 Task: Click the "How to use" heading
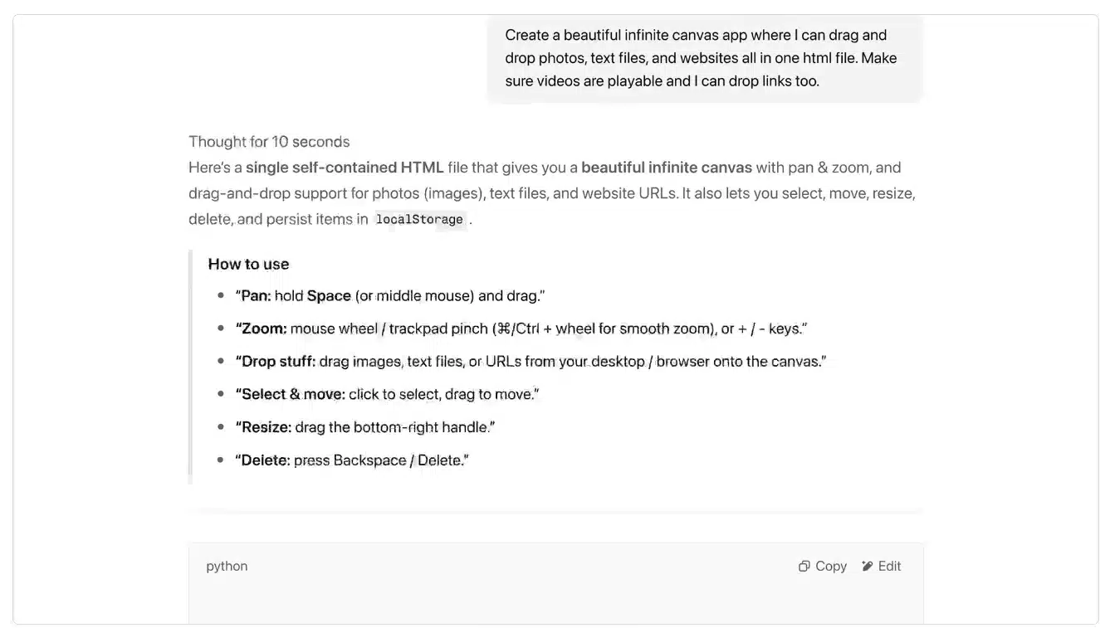(248, 265)
